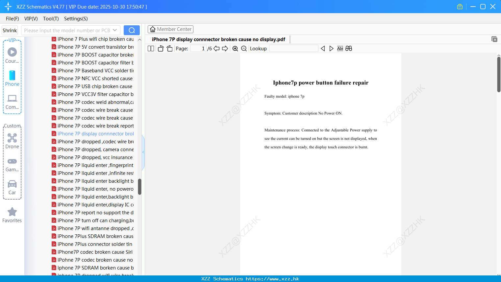Open 'iPhone 7P NFC VCC shorted' file
This screenshot has width=501, height=282.
point(92,79)
